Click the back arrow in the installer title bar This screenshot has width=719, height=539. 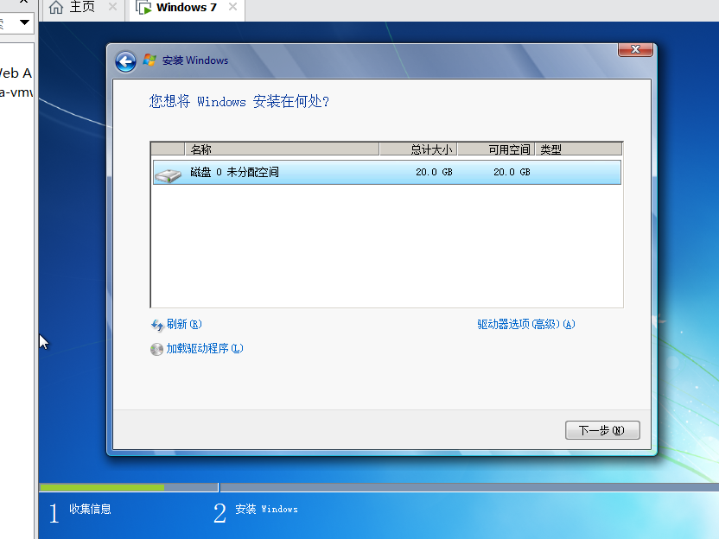[x=125, y=61]
